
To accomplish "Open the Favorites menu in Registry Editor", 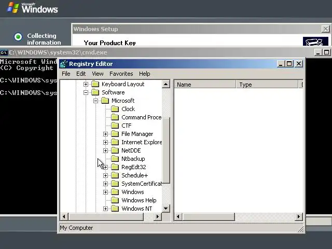I will tap(121, 74).
